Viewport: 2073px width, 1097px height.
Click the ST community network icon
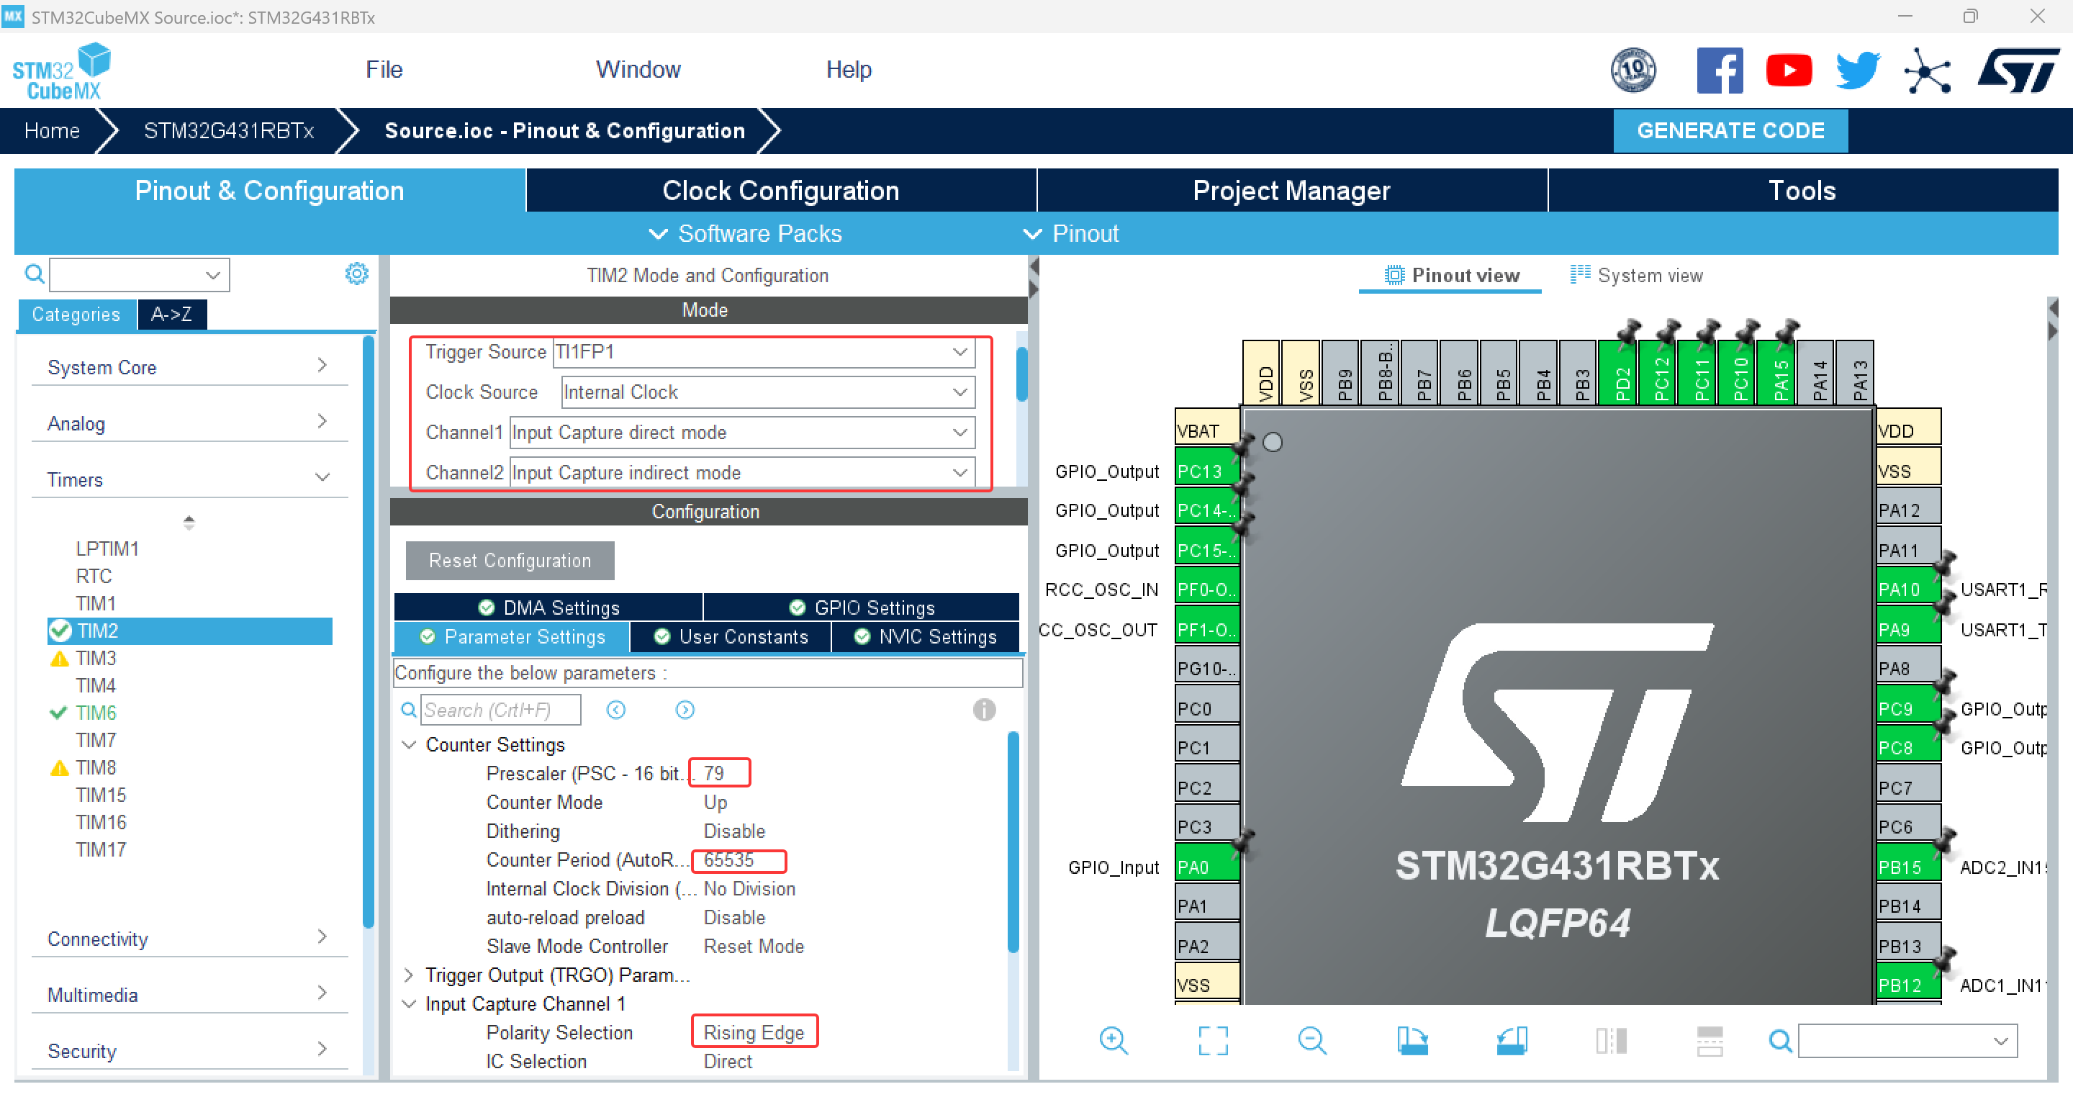1928,71
